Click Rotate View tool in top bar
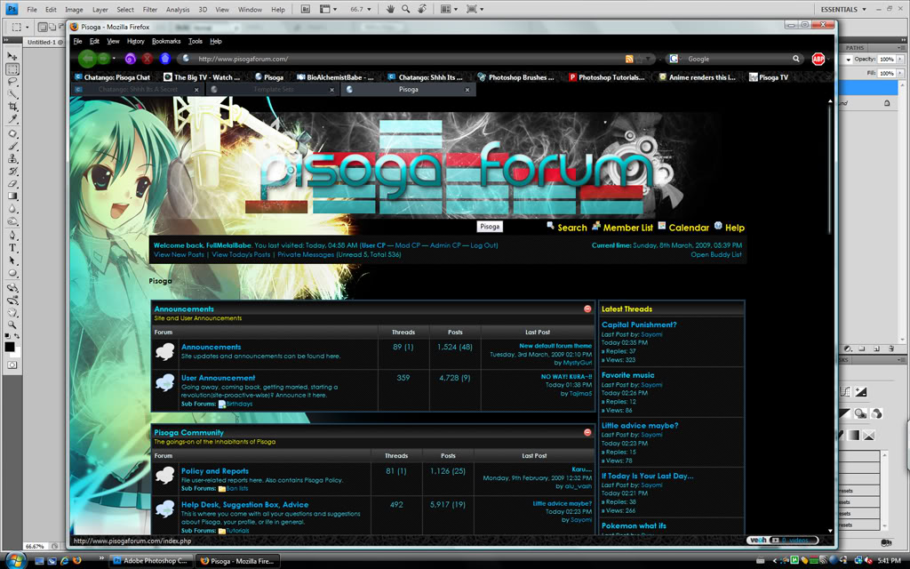The image size is (910, 569). tap(422, 9)
